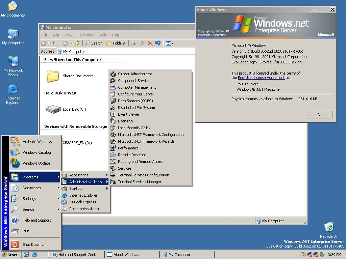Open Internet Explorer in Programs menu
The height and width of the screenshot is (259, 346).
(x=85, y=195)
